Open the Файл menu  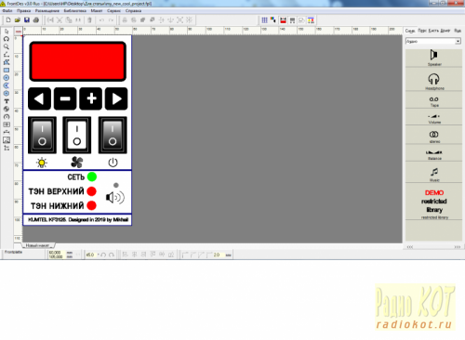coord(7,11)
